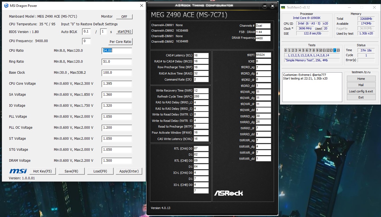Click the Auto BCLK seconds field

[103, 32]
